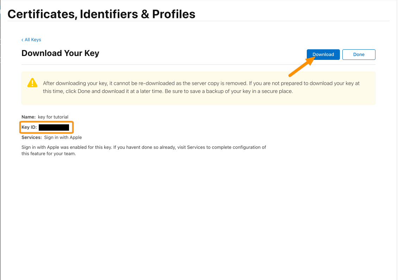Click the warning text about re-downloading key

coord(201,87)
